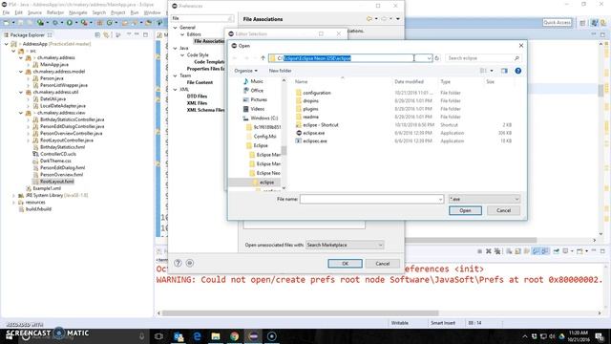Click the import/export preferences icon

pyautogui.click(x=190, y=263)
